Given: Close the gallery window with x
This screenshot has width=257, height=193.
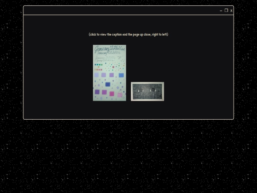Looking at the screenshot, I should click(231, 10).
